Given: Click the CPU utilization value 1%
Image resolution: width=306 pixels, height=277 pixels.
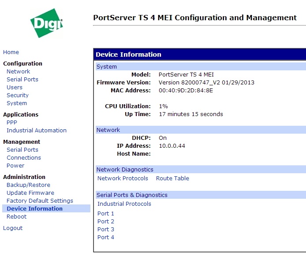Looking at the screenshot, I should 163,106.
